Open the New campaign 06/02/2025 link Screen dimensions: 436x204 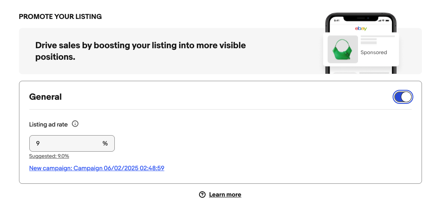[97, 168]
